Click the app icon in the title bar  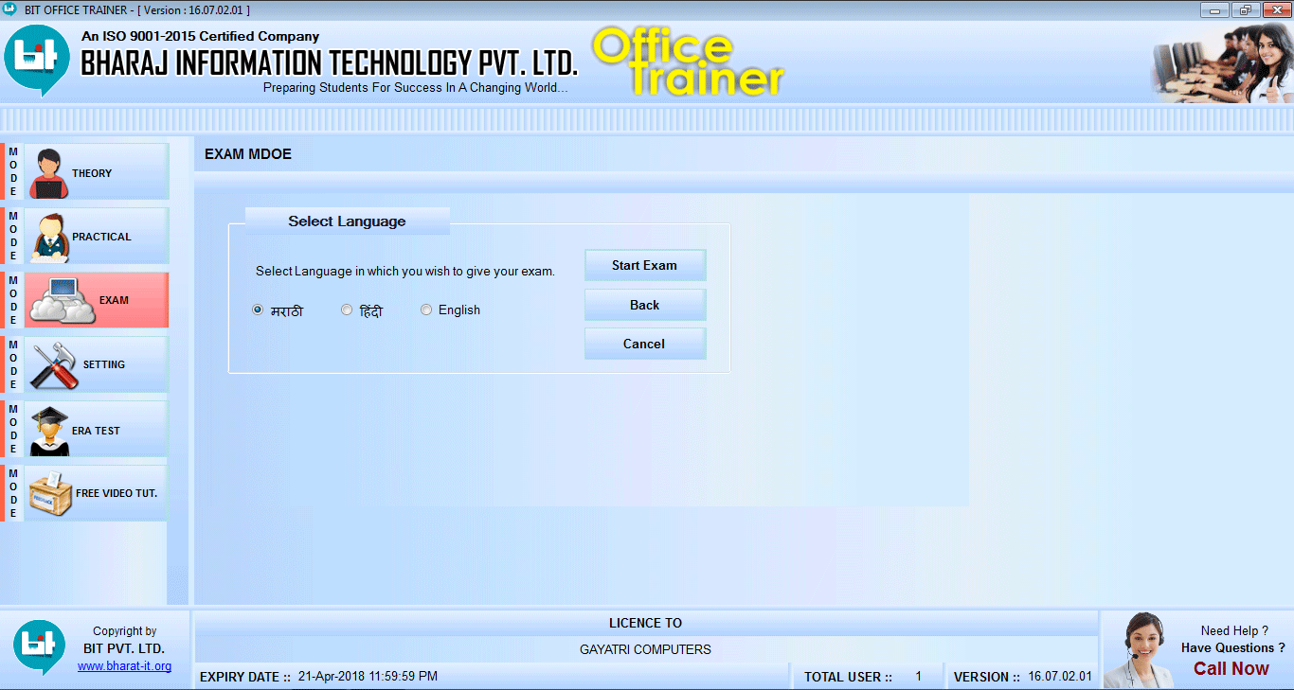point(10,9)
